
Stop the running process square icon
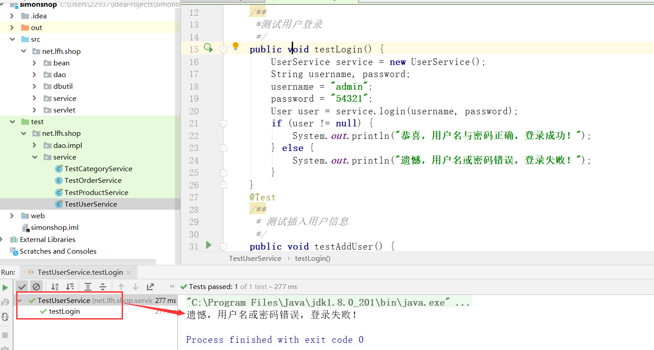(5, 335)
